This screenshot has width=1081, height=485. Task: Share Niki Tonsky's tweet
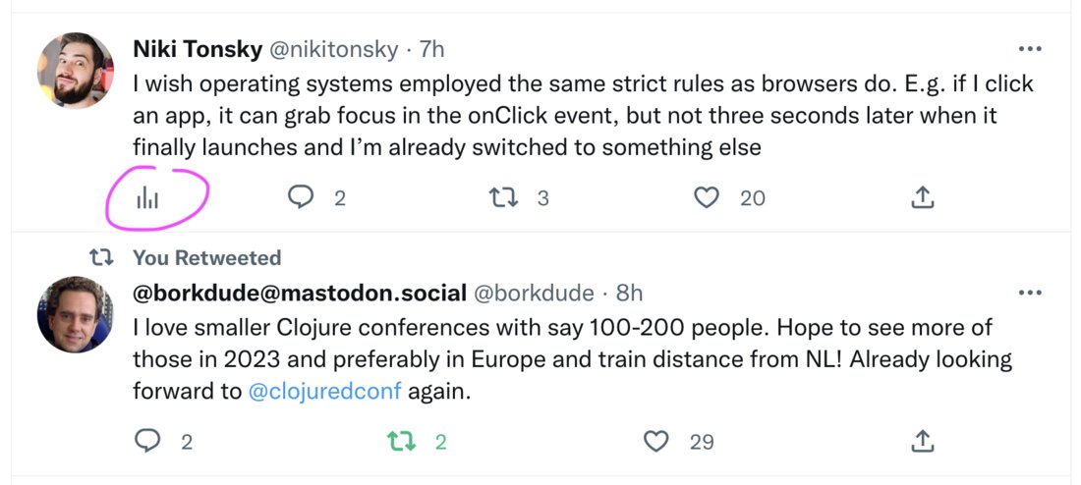coord(923,197)
